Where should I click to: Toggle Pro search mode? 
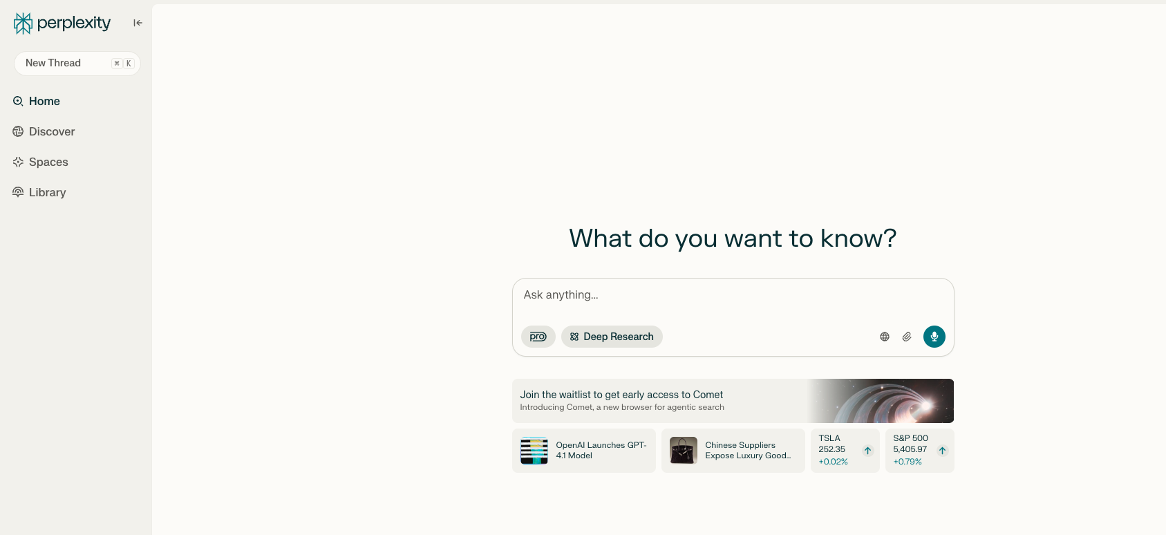tap(538, 337)
